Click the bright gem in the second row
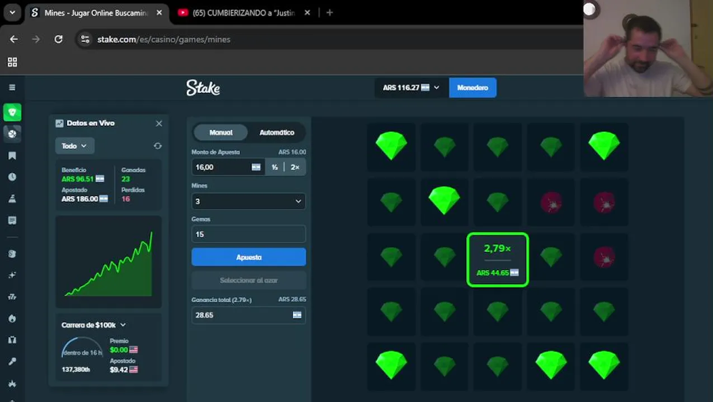This screenshot has width=713, height=402. (445, 201)
